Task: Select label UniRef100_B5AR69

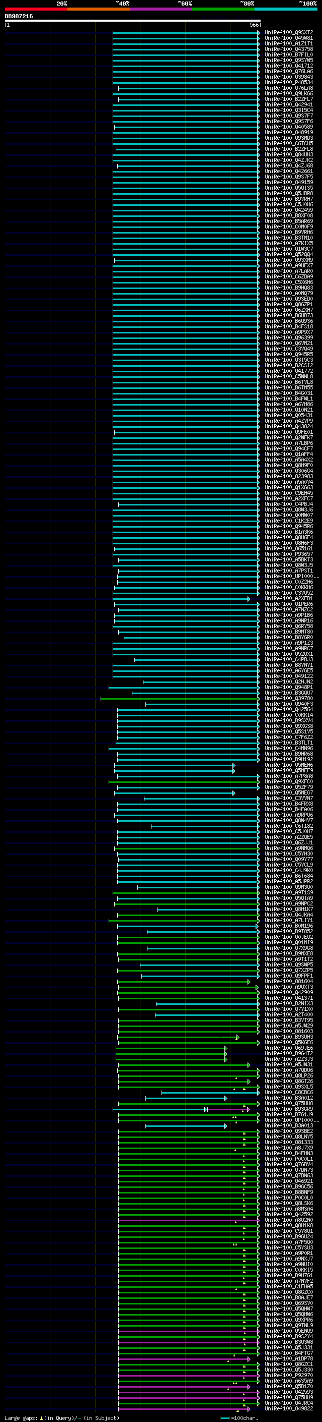Action: tap(289, 221)
